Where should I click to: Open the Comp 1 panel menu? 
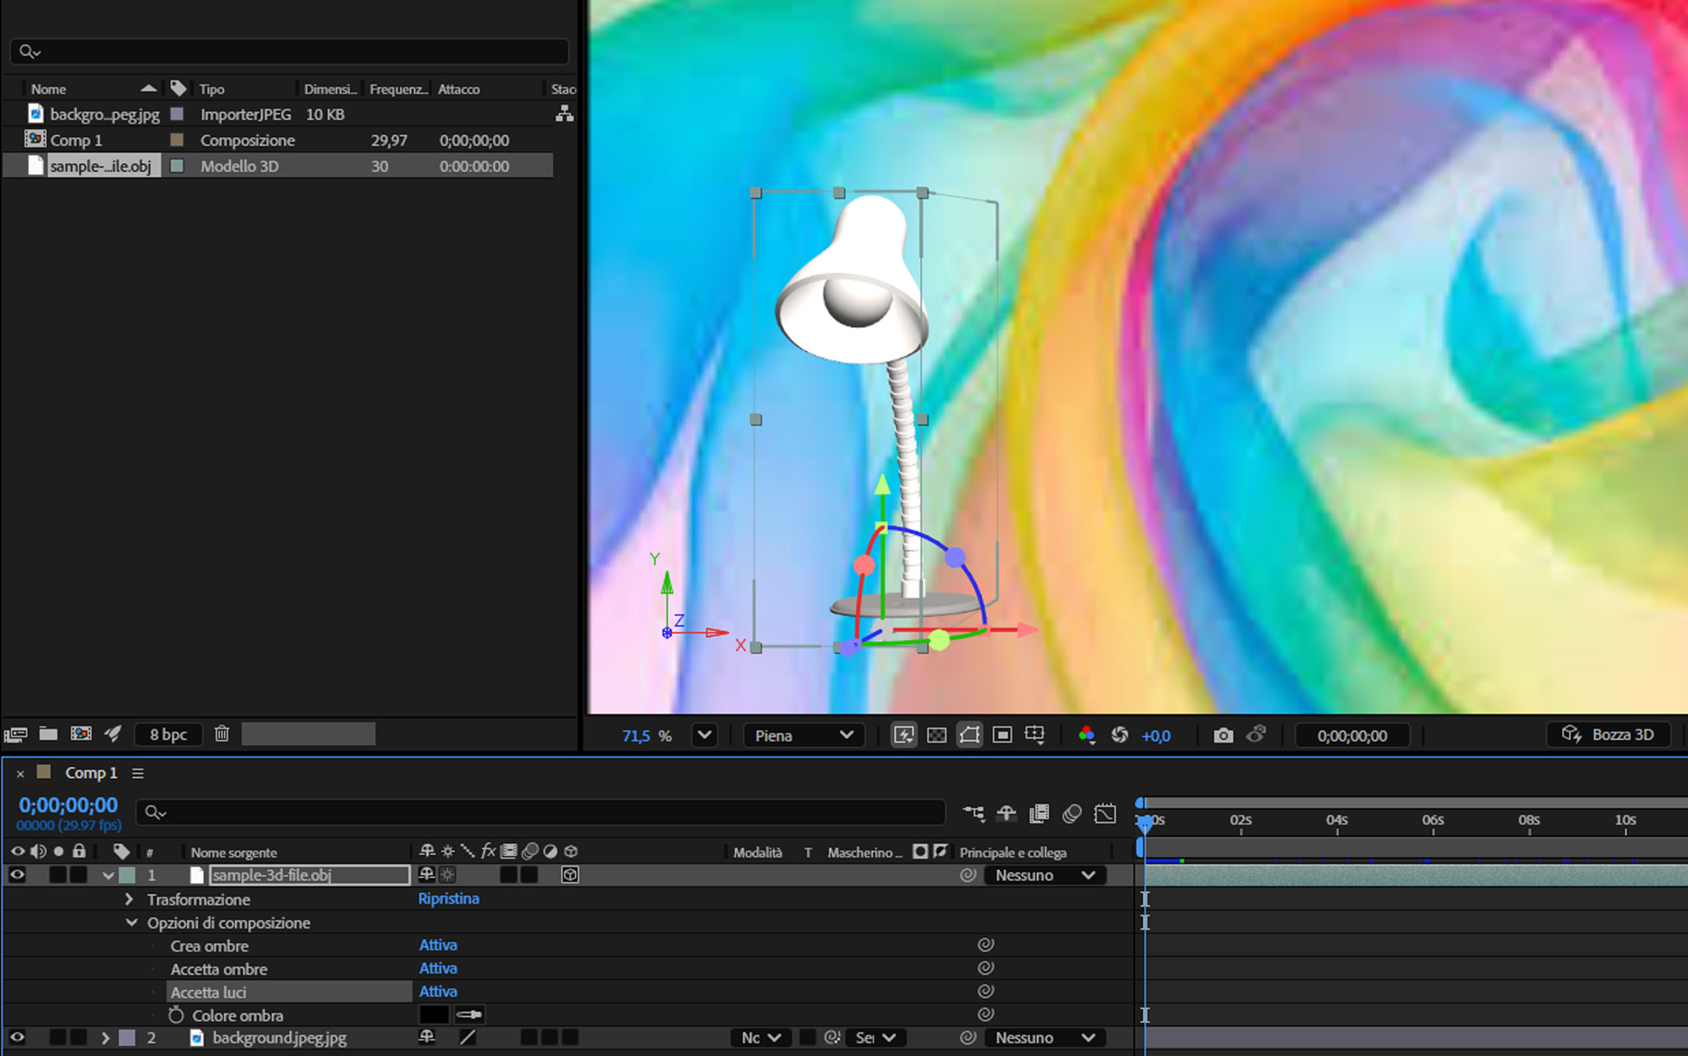(138, 773)
